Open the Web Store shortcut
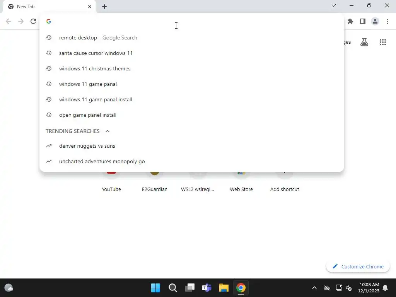Screen dimensions: 396x297 coord(241,189)
